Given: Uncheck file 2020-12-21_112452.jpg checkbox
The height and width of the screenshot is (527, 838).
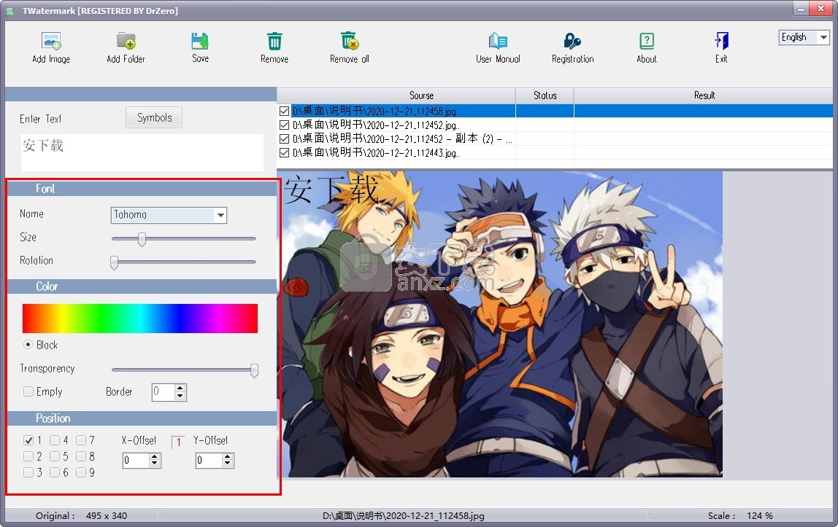Looking at the screenshot, I should 285,125.
